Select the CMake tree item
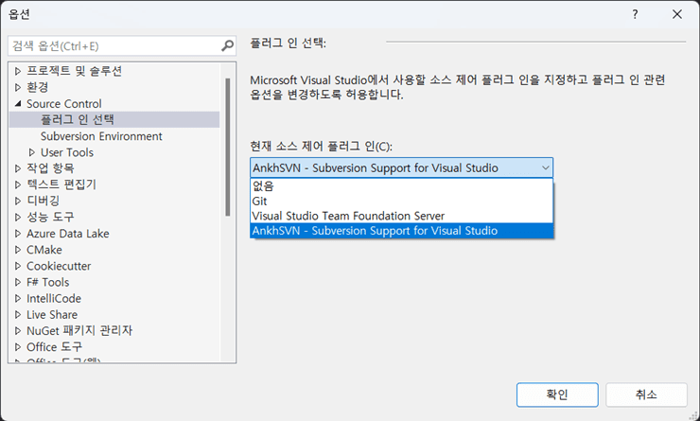The height and width of the screenshot is (421, 700). point(44,250)
